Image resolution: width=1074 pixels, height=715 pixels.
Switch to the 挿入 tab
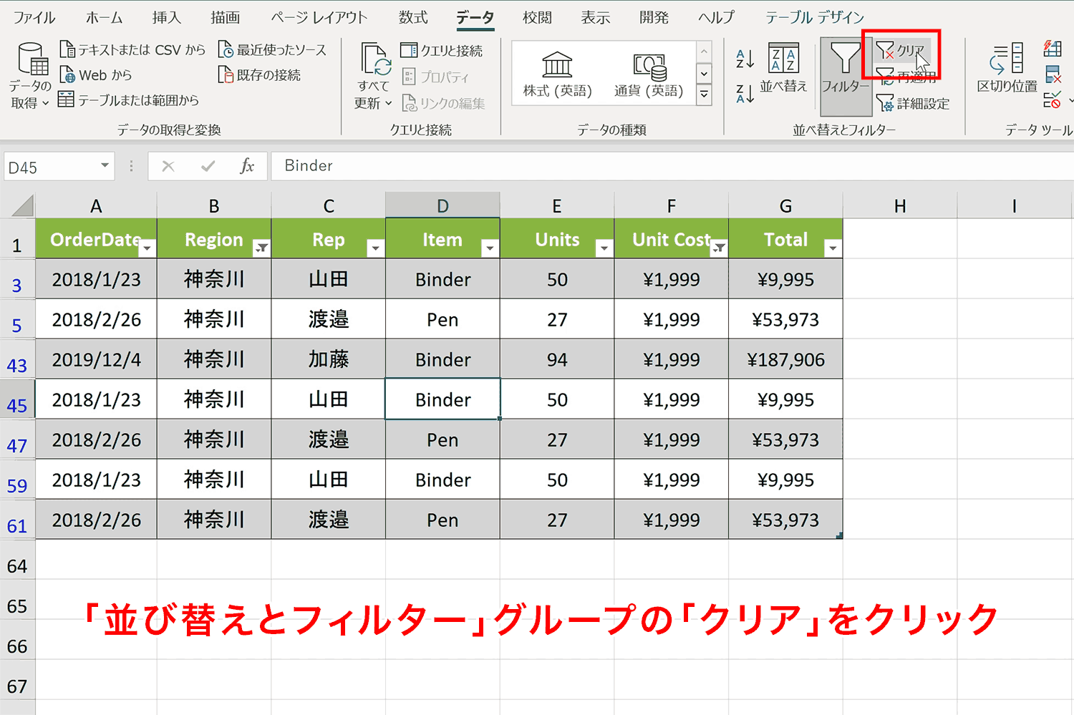click(x=167, y=17)
